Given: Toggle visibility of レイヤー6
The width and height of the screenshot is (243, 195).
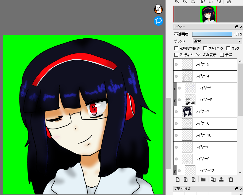Looking at the screenshot, I should [176, 123].
